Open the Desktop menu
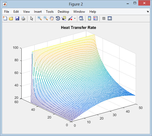Screen dimensions: 152x136 pos(63,12)
